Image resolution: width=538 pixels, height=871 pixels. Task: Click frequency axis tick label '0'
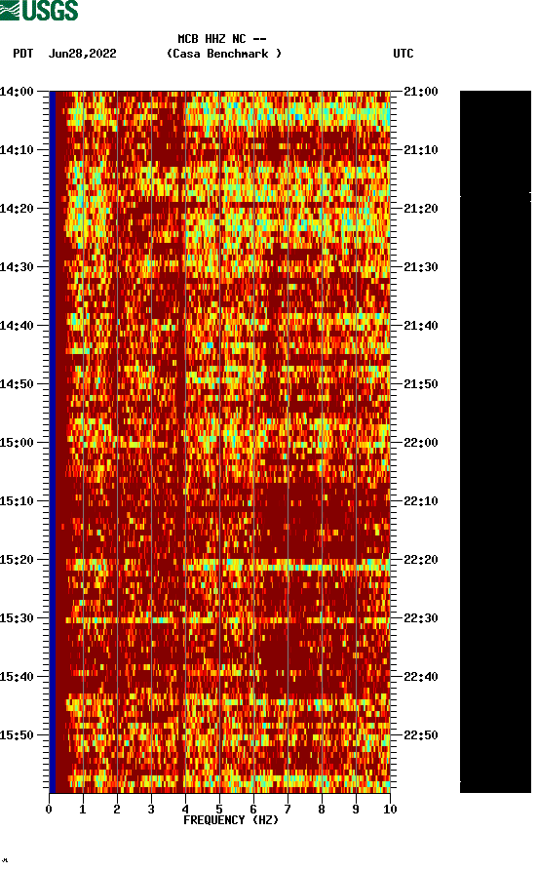[49, 810]
